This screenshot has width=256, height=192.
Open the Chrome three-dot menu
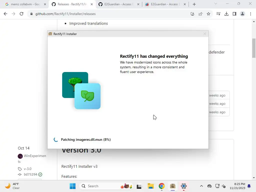(250, 14)
